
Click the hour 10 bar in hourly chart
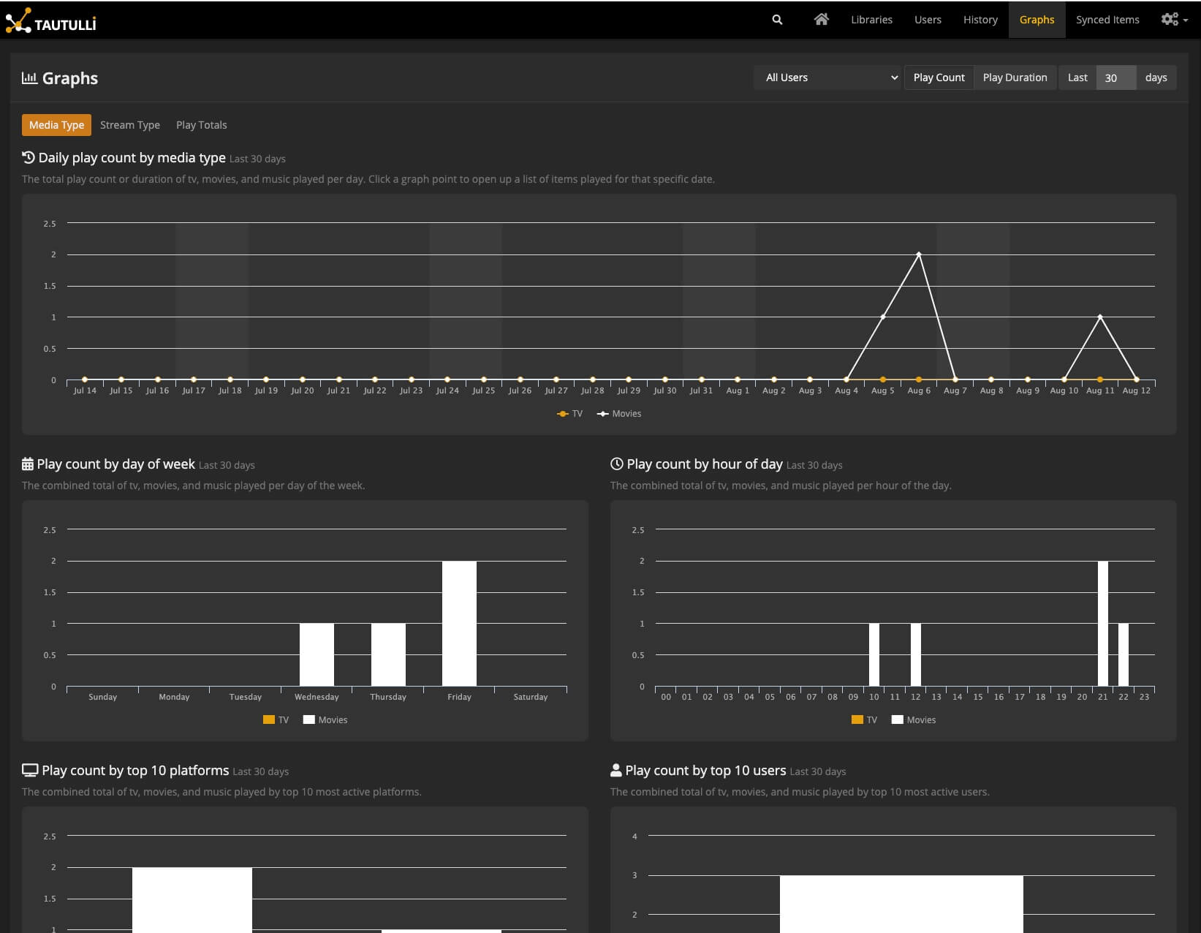click(874, 655)
